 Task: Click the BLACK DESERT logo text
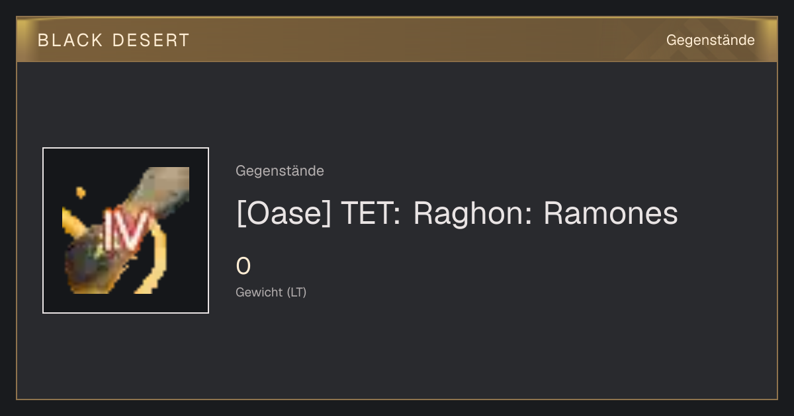click(114, 40)
